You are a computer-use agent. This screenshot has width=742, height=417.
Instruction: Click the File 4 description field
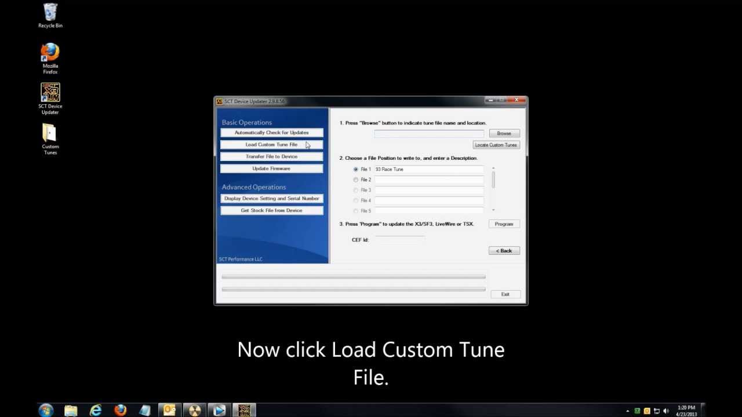click(429, 200)
